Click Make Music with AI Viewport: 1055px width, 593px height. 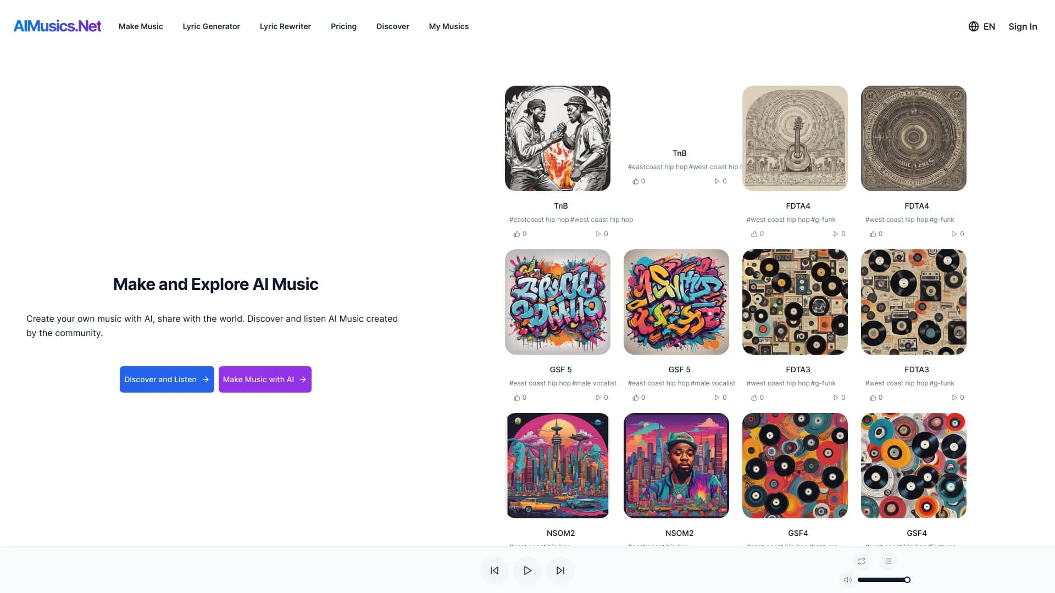[265, 379]
